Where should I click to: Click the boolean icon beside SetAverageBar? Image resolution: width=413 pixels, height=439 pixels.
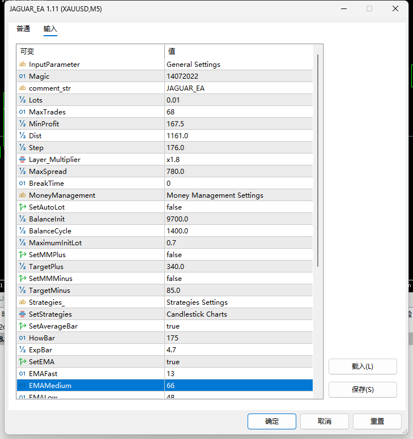pyautogui.click(x=23, y=326)
